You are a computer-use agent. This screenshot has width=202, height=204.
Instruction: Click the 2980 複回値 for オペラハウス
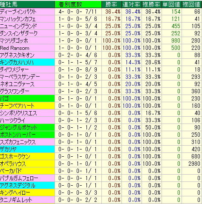pyautogui.click(x=194, y=164)
